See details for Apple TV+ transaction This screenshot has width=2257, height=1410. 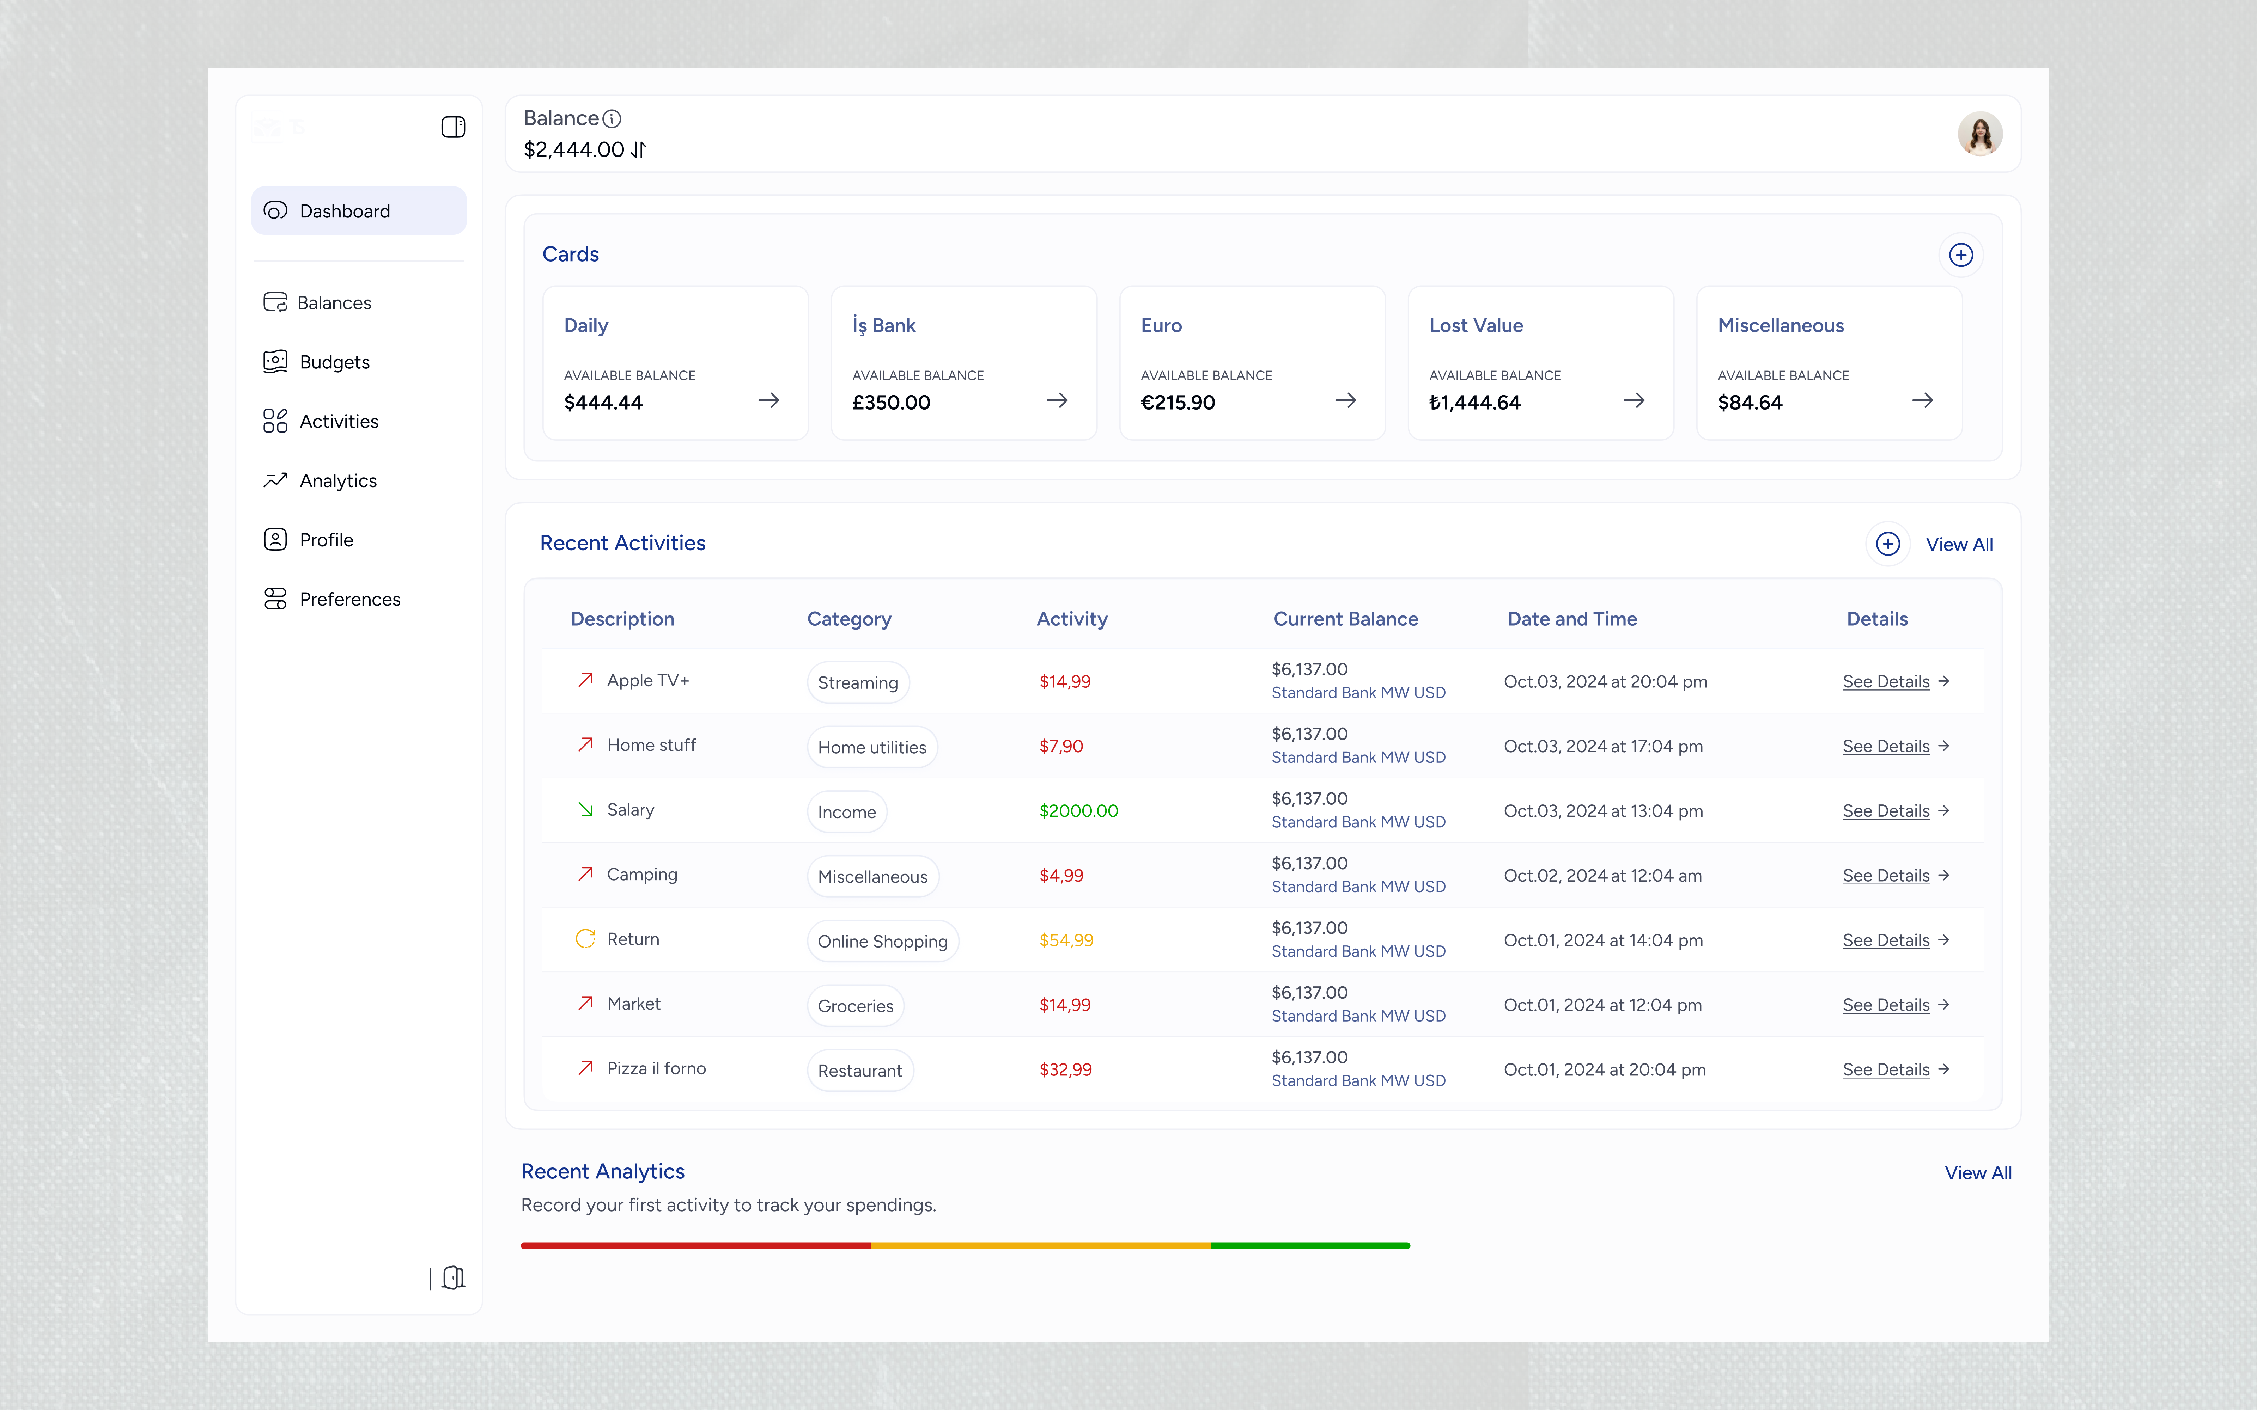click(x=1895, y=682)
